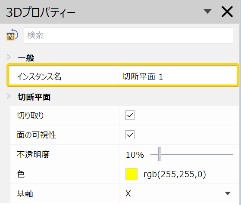Focus the 検索 search field
241x205 pixels.
(128, 35)
